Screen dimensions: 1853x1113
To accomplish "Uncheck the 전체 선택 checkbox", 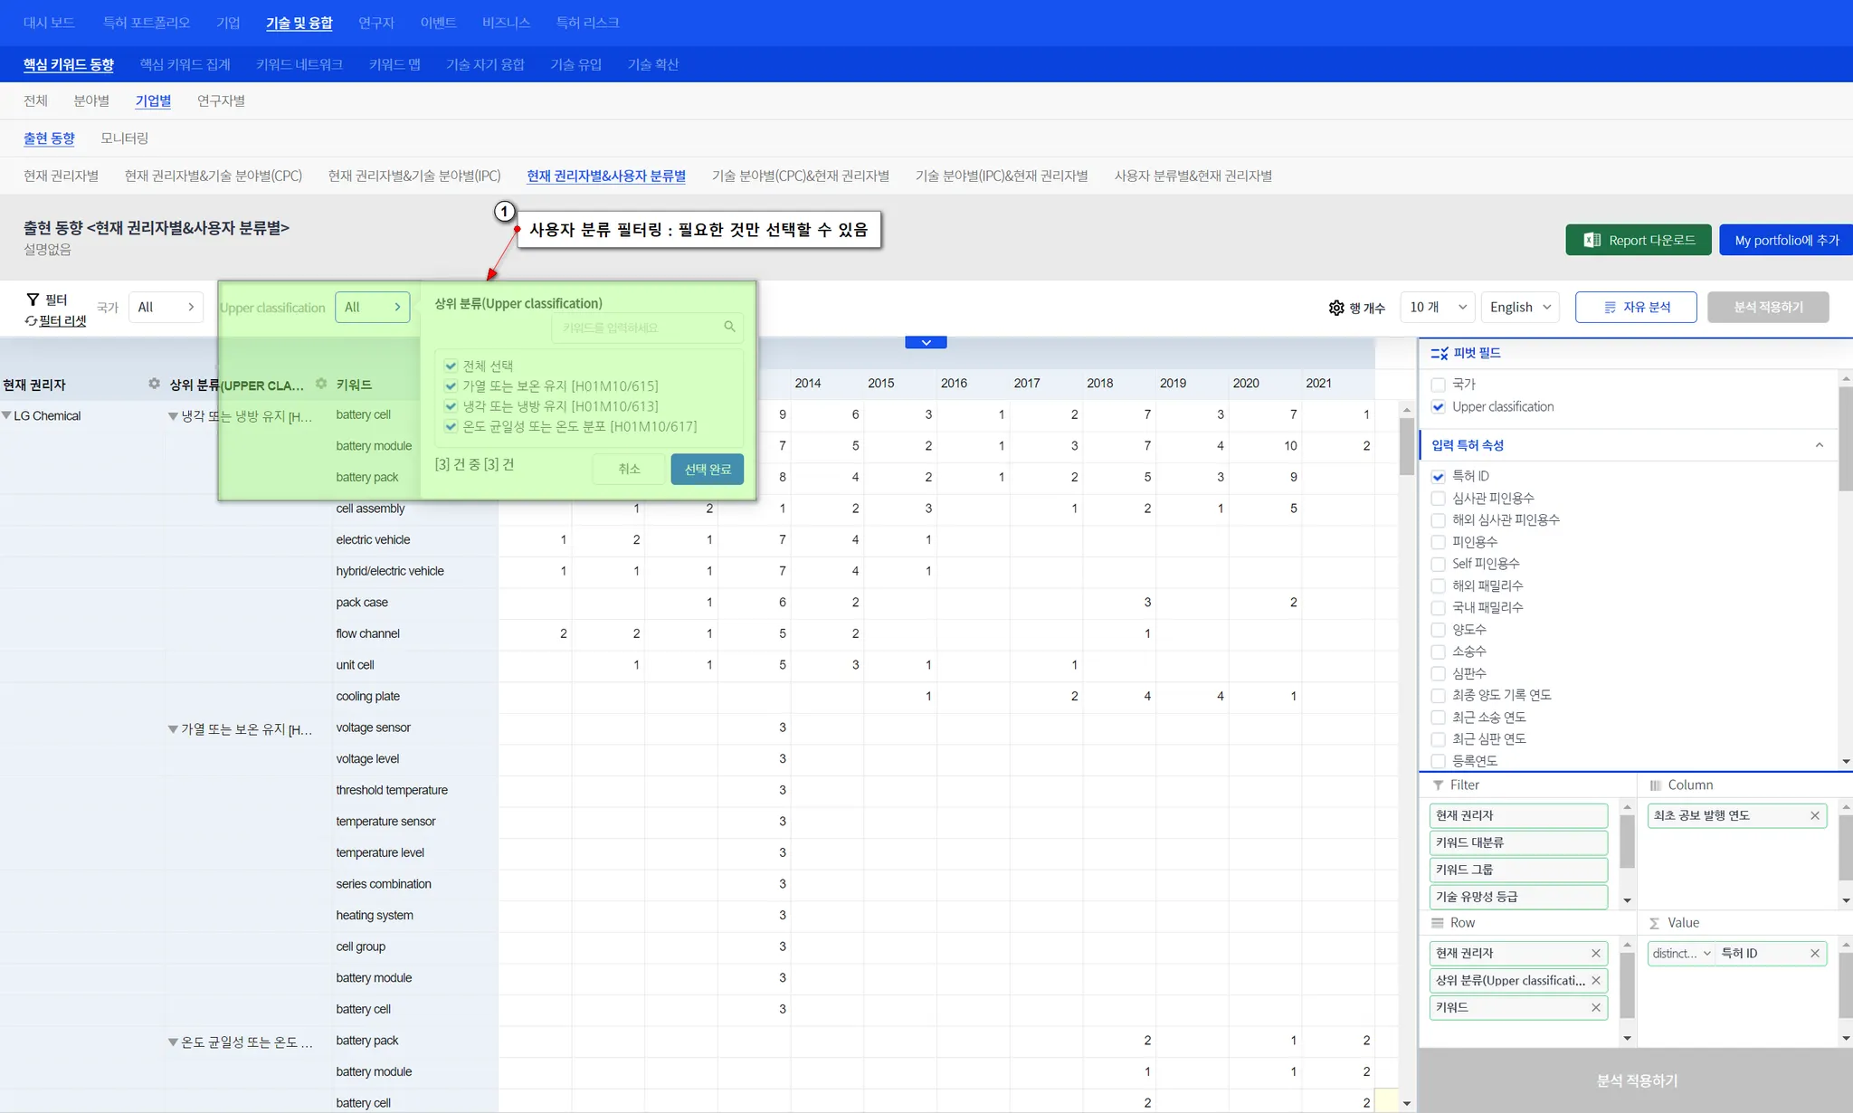I will (x=451, y=366).
